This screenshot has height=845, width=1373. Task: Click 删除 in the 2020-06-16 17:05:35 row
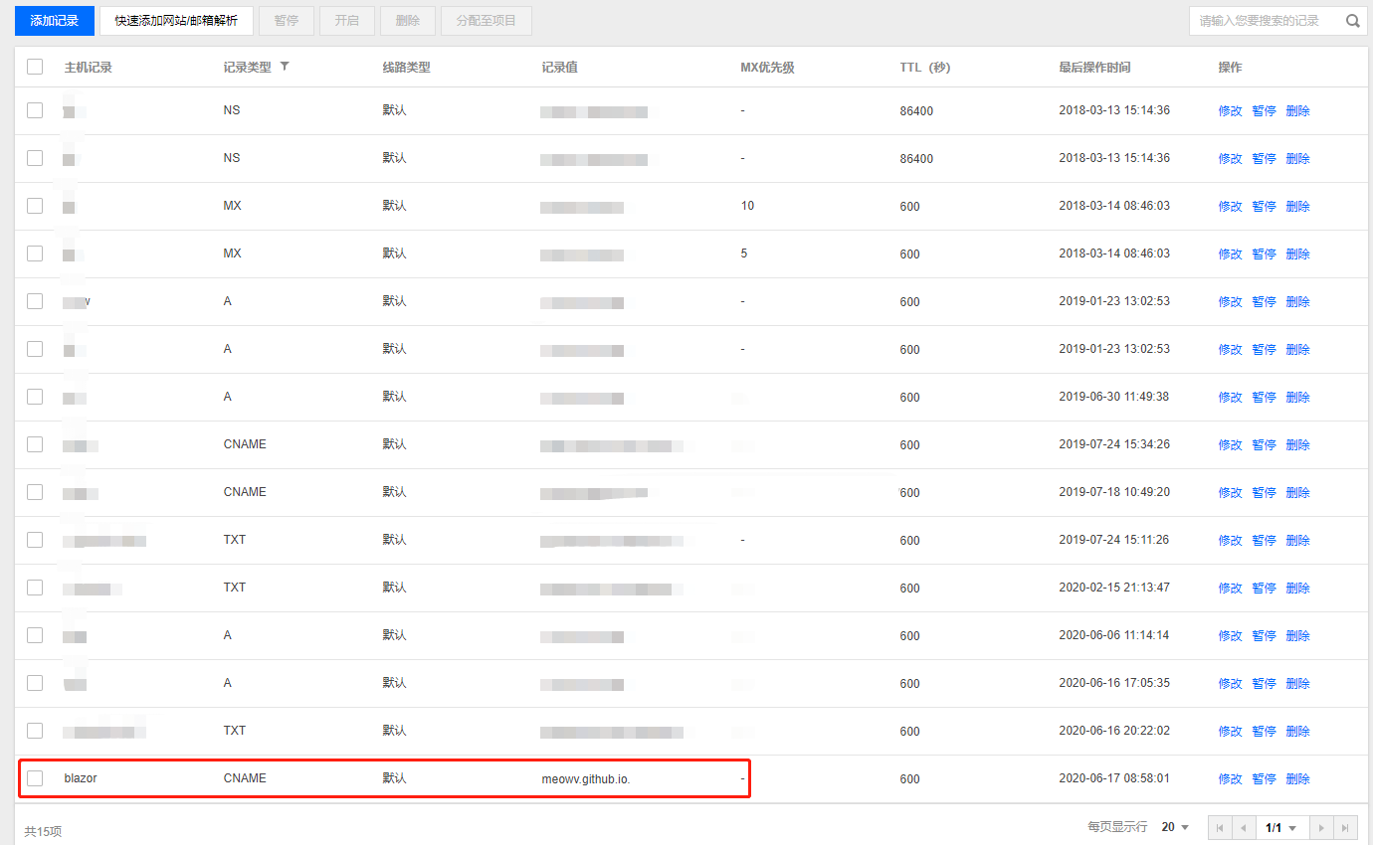pyautogui.click(x=1298, y=684)
